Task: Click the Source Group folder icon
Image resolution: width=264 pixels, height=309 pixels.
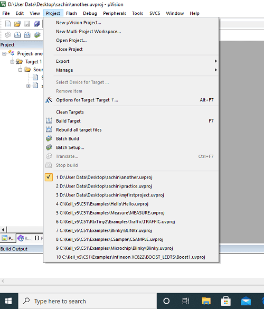Action: pos(27,70)
